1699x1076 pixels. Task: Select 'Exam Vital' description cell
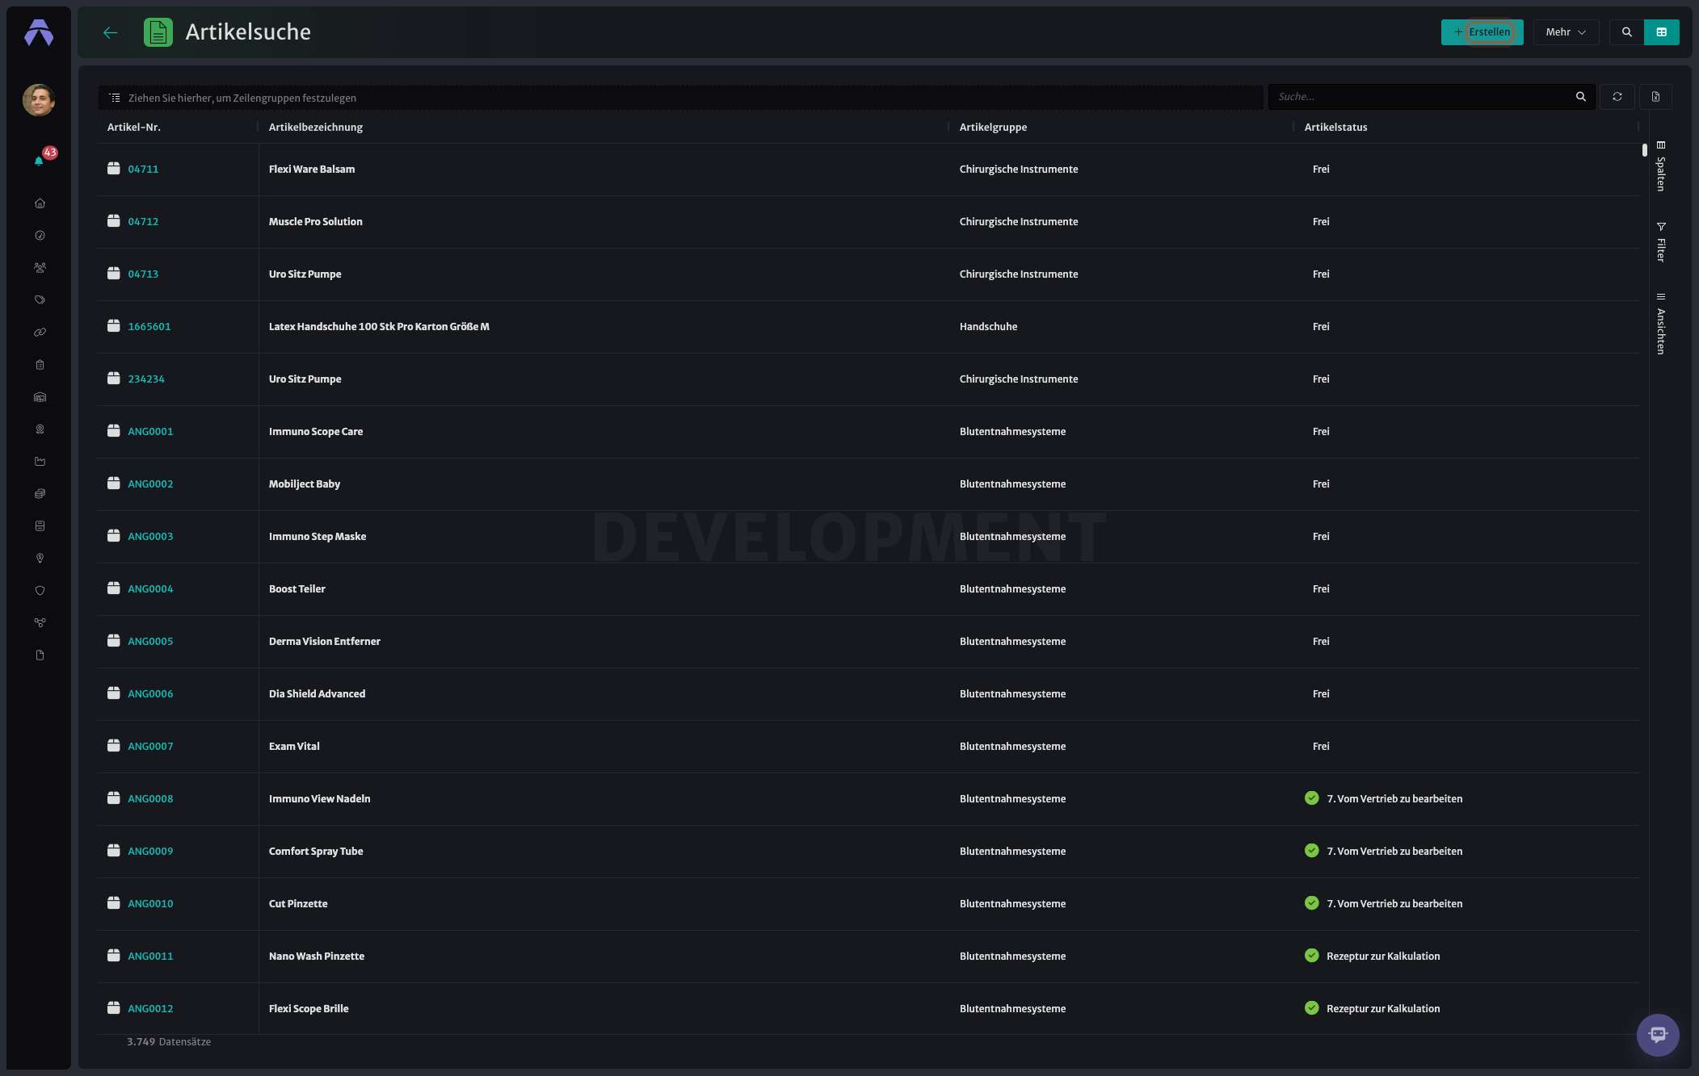point(294,746)
